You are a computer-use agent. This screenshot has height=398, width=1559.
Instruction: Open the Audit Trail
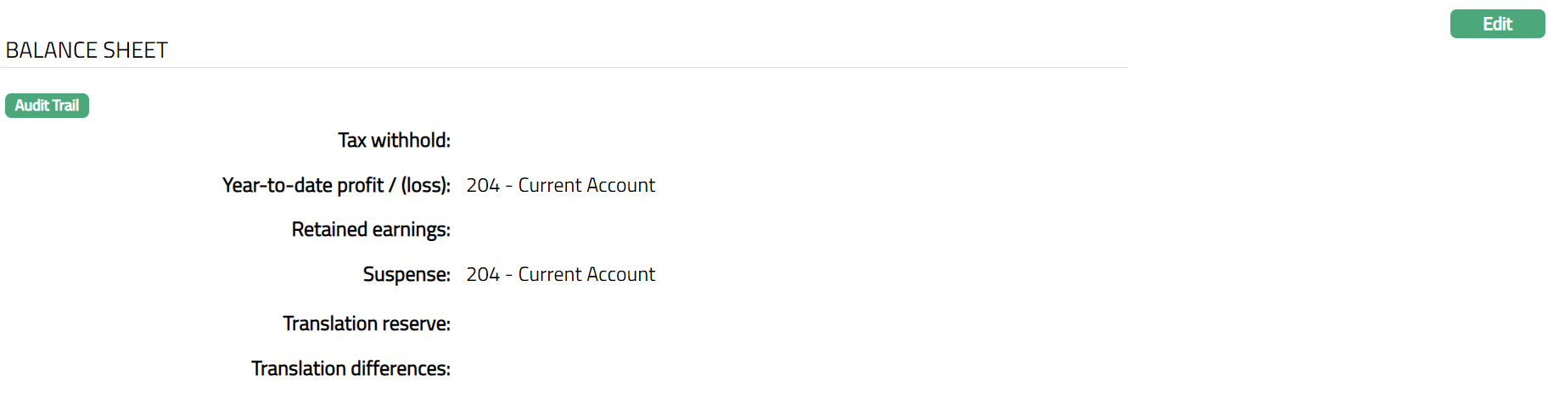tap(47, 105)
